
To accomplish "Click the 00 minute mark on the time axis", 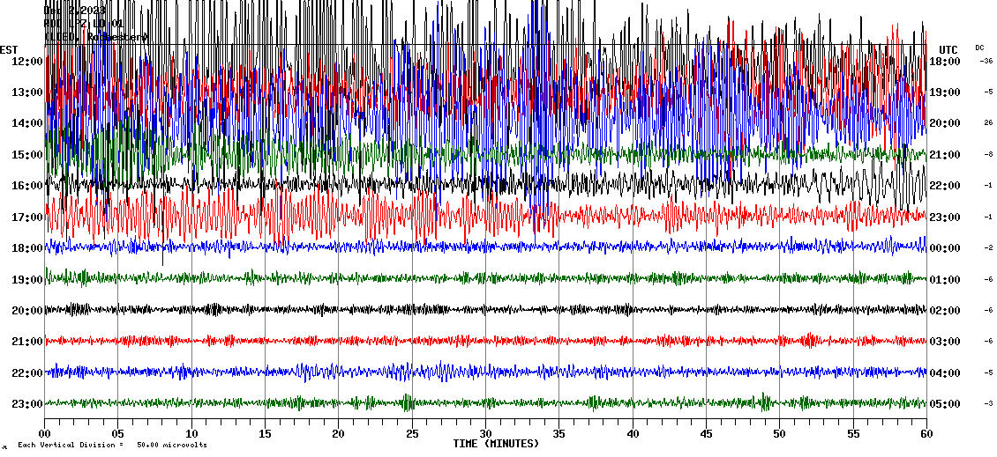I will click(x=45, y=434).
